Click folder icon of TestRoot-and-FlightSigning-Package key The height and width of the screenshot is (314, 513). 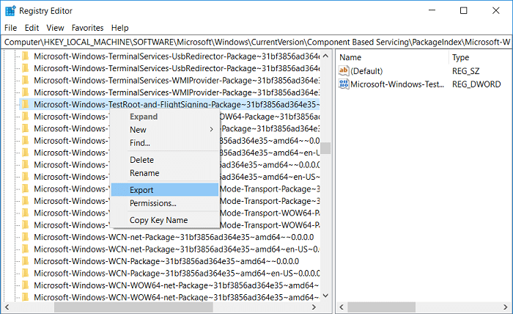pos(26,105)
